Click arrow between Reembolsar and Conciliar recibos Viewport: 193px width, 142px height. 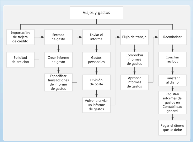pos(173,48)
